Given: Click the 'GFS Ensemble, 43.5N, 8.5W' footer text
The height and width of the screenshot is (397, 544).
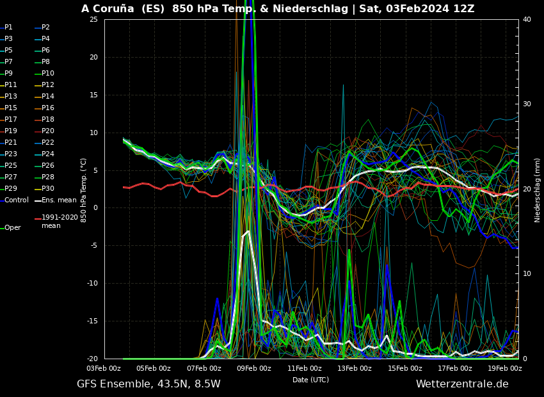Looking at the screenshot, I should click(148, 384).
